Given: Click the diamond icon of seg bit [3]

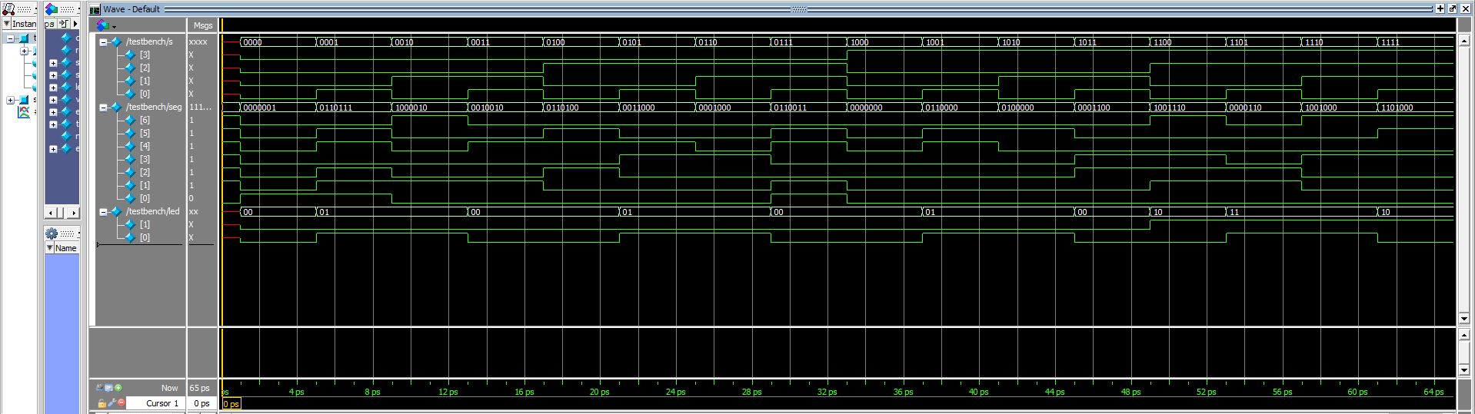Looking at the screenshot, I should [130, 159].
